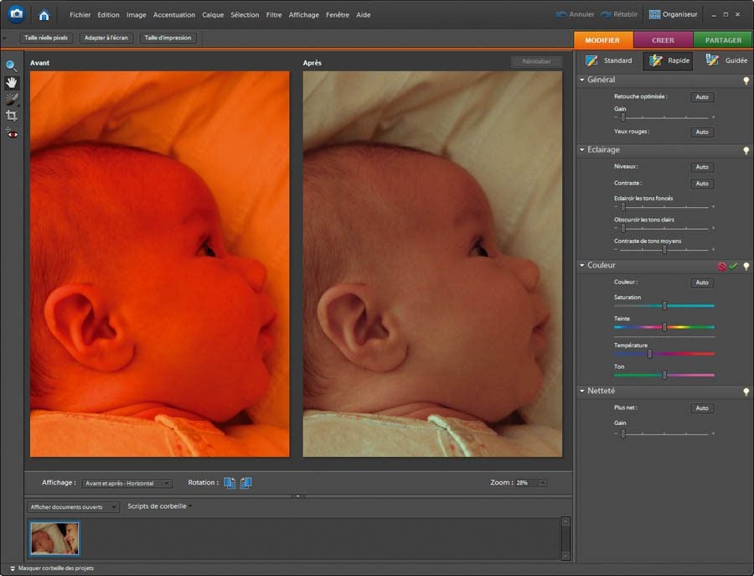This screenshot has height=576, width=754.
Task: Select the Zoom magnifier tool
Action: [12, 65]
